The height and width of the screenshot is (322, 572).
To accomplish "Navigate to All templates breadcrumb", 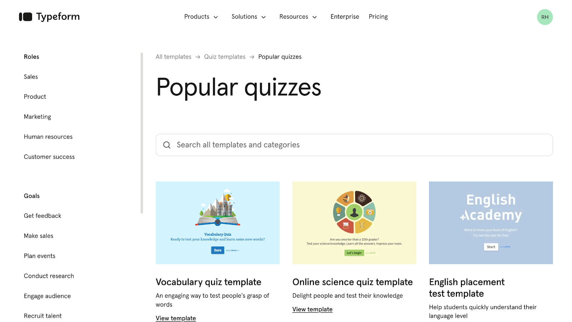I will [x=173, y=57].
